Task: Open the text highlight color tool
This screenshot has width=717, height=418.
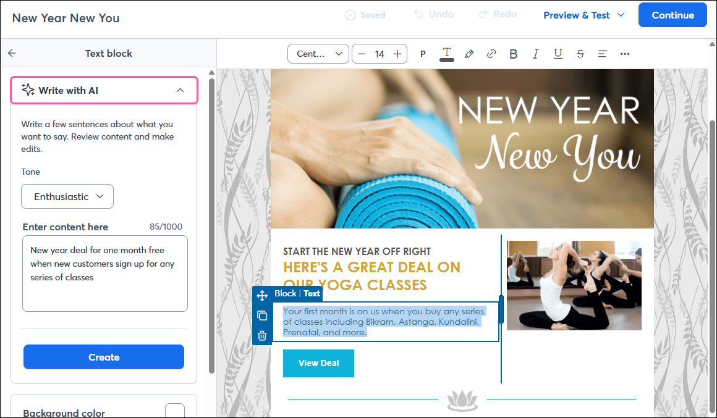Action: 469,54
